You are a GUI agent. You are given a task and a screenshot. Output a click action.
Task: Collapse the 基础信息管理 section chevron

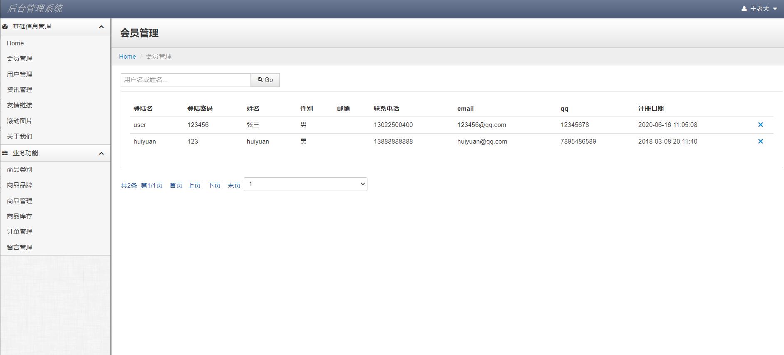[101, 27]
